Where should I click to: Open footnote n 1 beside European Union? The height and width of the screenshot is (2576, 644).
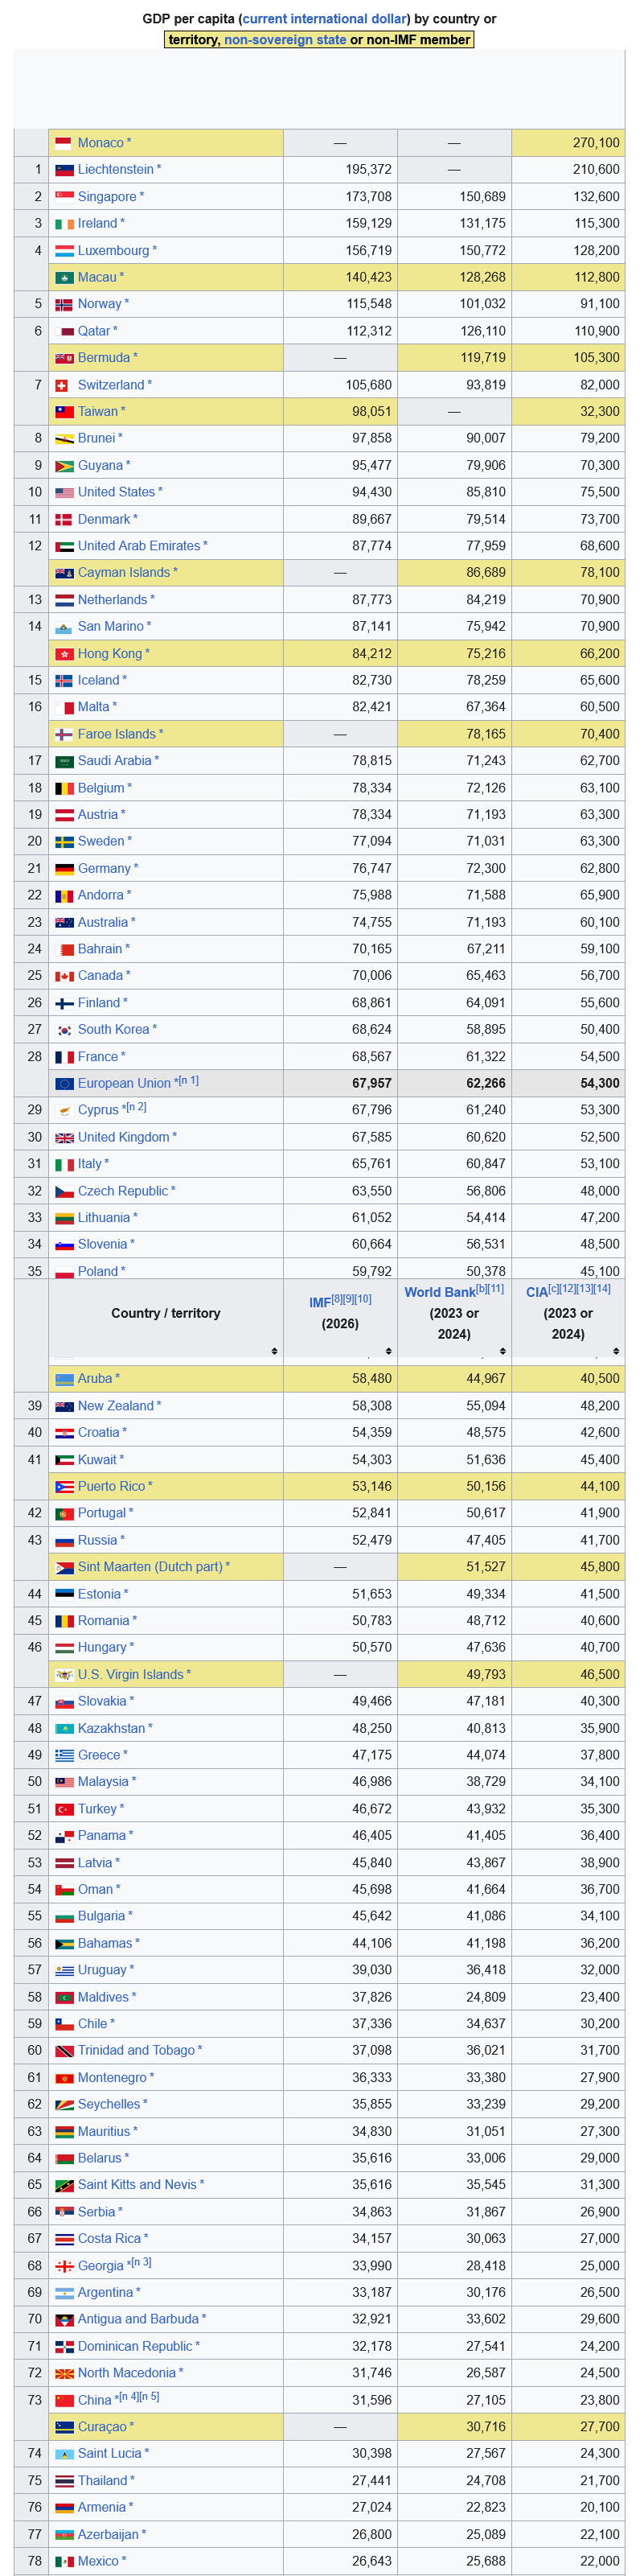pyautogui.click(x=188, y=1081)
